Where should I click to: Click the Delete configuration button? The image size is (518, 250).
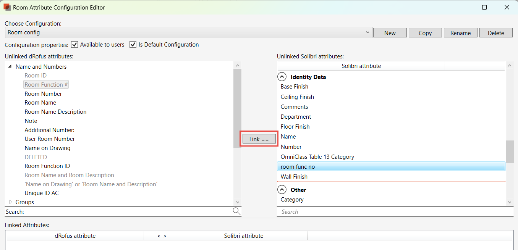click(x=496, y=33)
